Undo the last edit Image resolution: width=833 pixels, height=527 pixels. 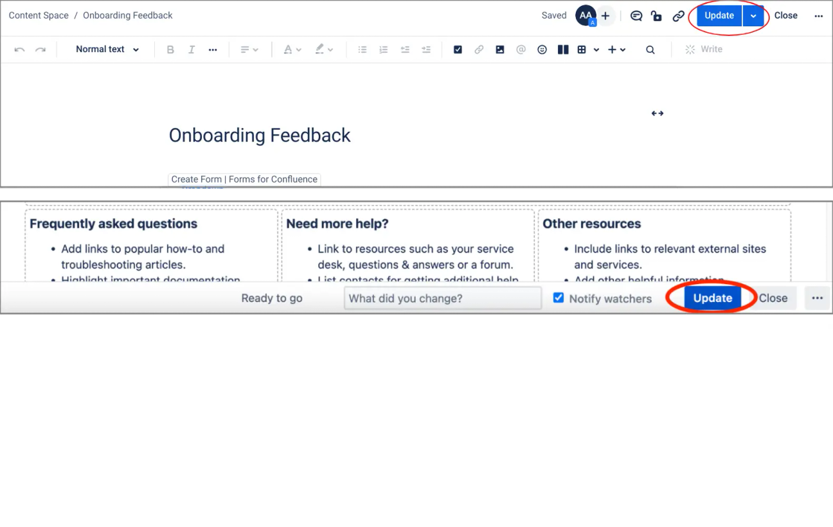coord(19,49)
